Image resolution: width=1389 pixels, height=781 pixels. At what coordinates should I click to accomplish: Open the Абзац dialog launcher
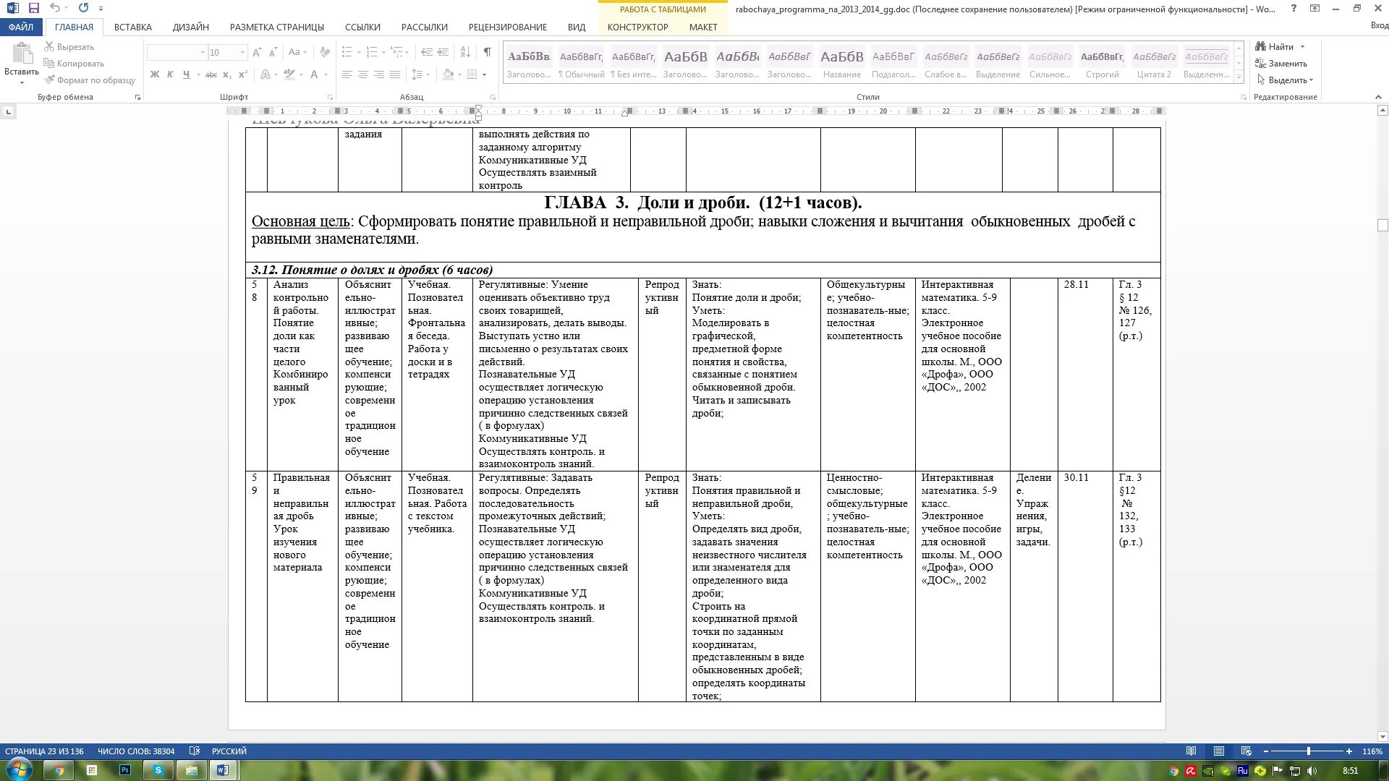click(x=493, y=97)
